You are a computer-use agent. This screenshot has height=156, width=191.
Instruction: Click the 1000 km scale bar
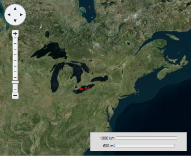point(146,138)
